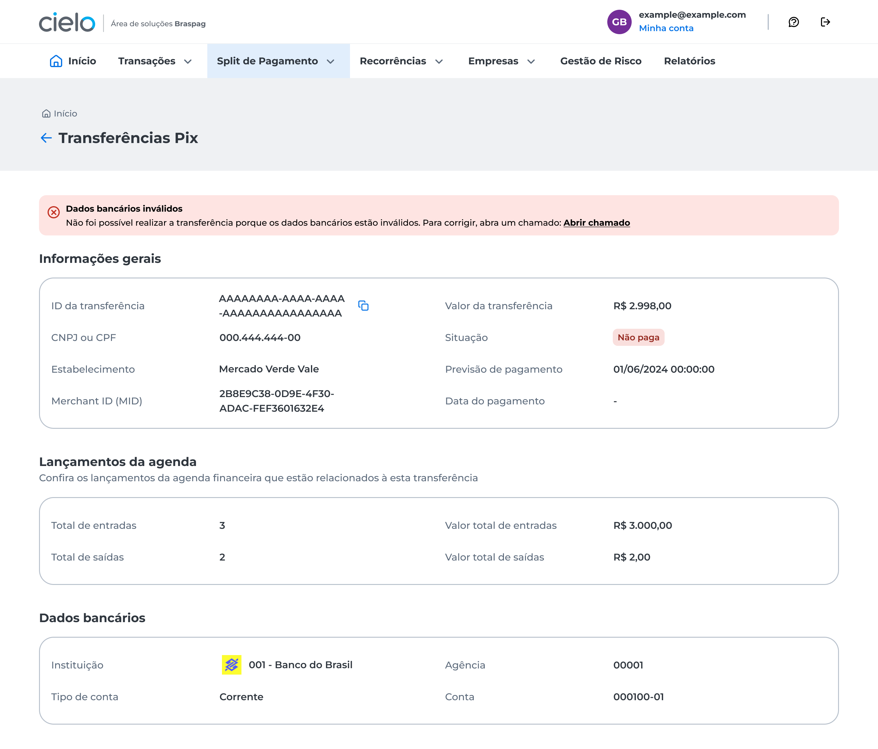
Task: Click the red error circle icon
Action: (x=53, y=212)
